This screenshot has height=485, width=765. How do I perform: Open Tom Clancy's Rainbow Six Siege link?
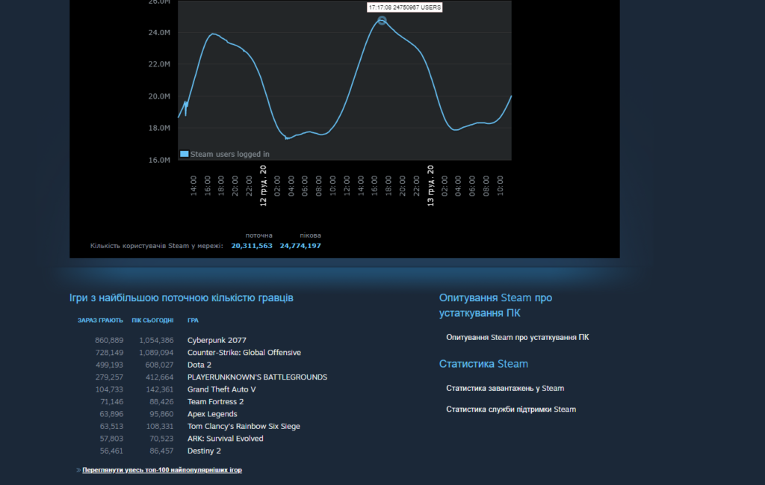point(244,426)
